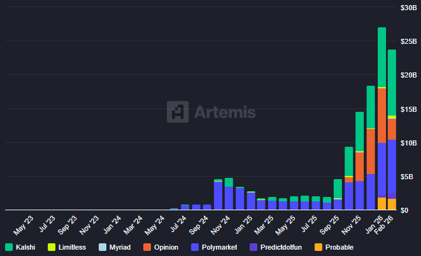Click the $25B y-axis label
The width and height of the screenshot is (421, 256).
click(x=409, y=41)
